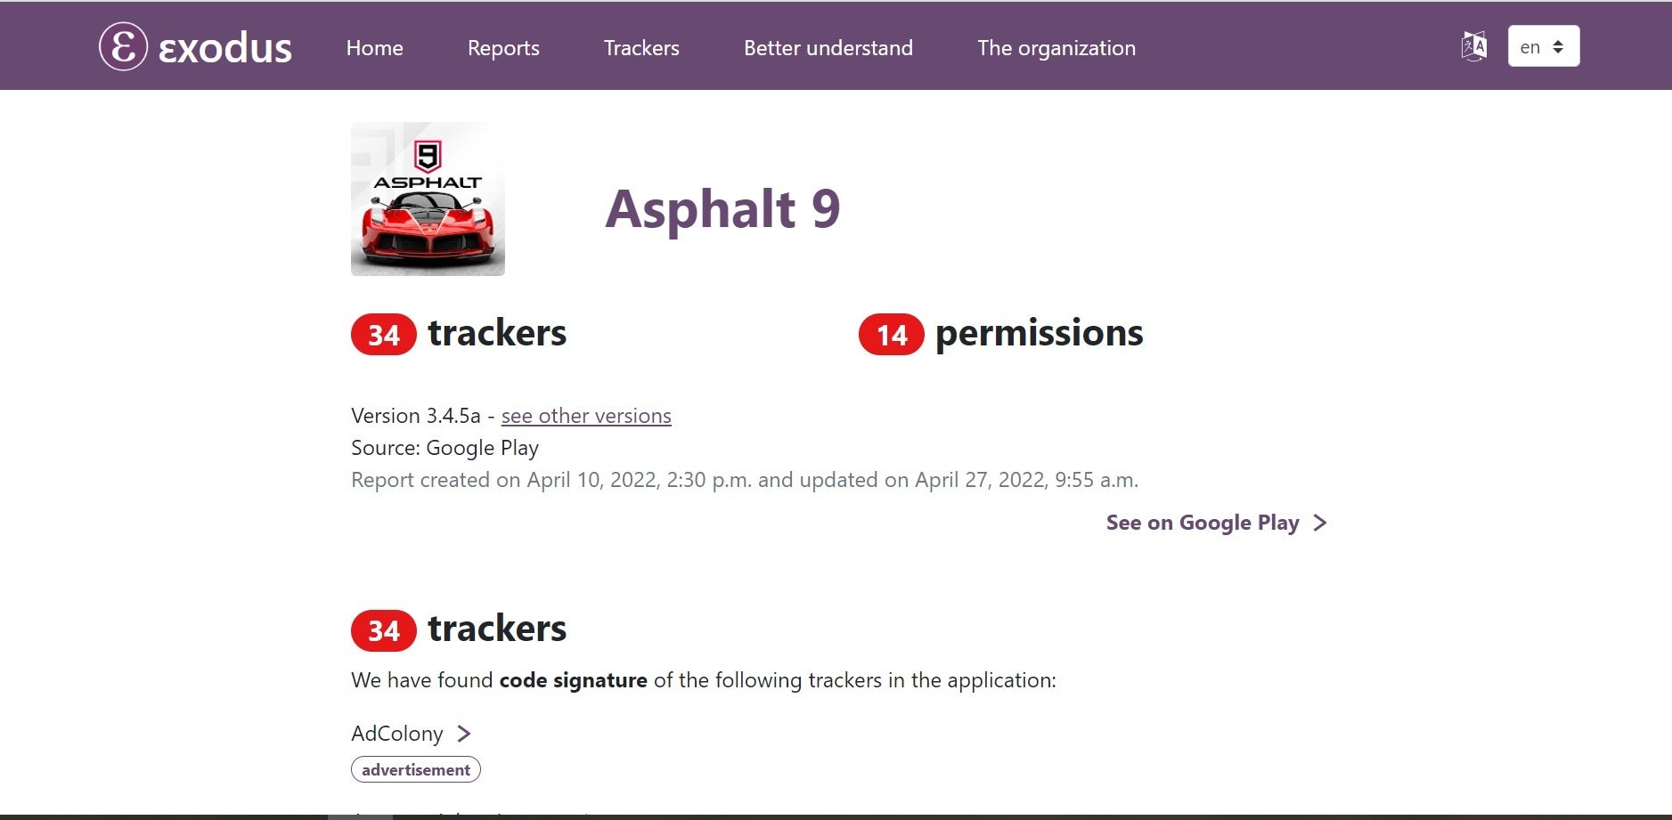Screen dimensions: 1672x820
Task: Click the Exodus logo icon
Action: 123,46
